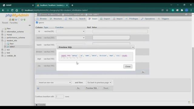
Task: Click the name value text area
Action: 111,38
